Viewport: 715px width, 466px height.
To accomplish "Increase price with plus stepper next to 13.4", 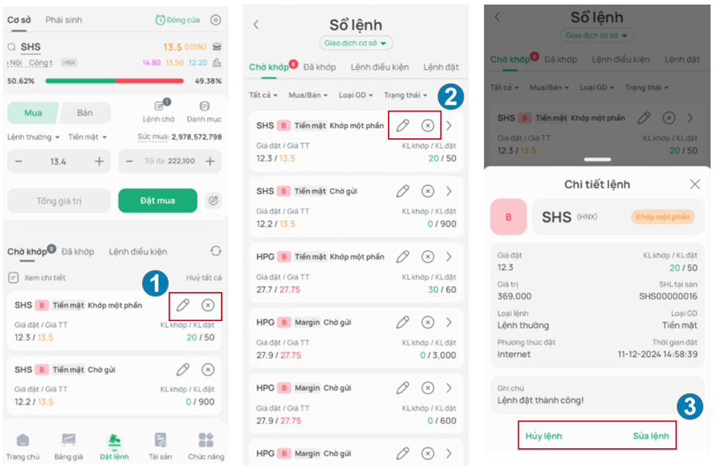I will click(x=99, y=161).
